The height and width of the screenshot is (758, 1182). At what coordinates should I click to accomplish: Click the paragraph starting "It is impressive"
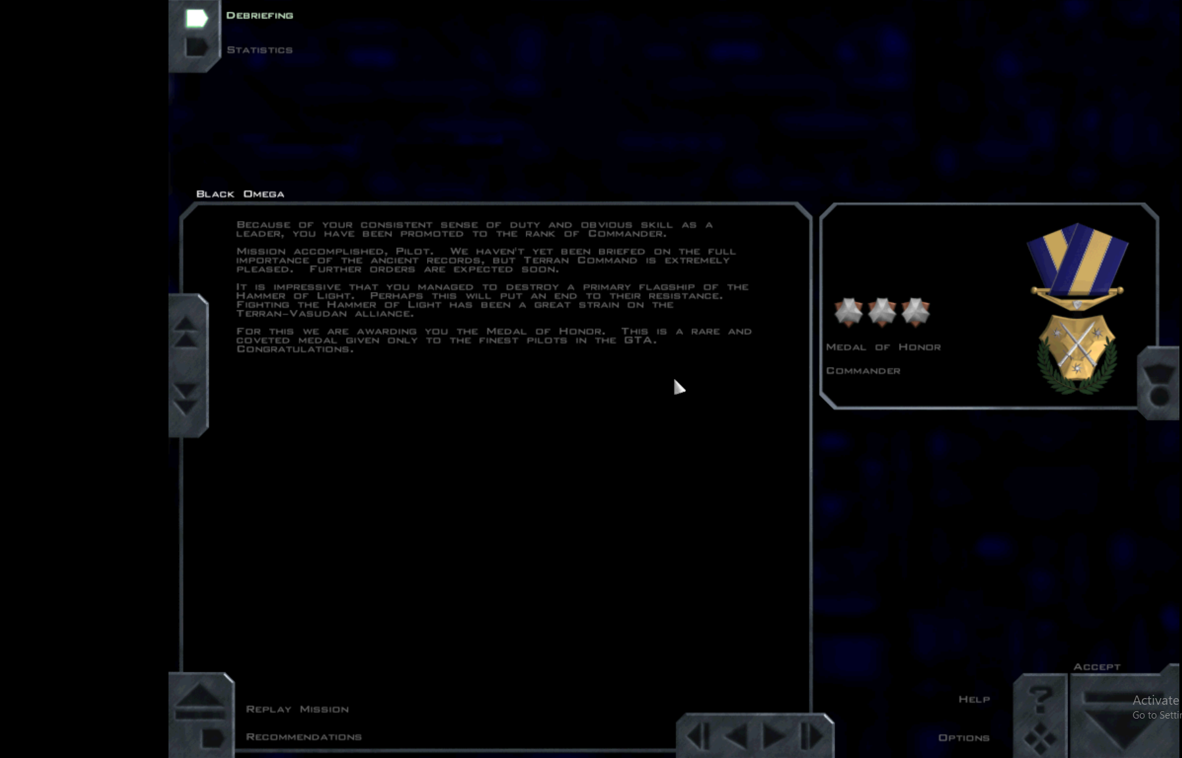492,301
